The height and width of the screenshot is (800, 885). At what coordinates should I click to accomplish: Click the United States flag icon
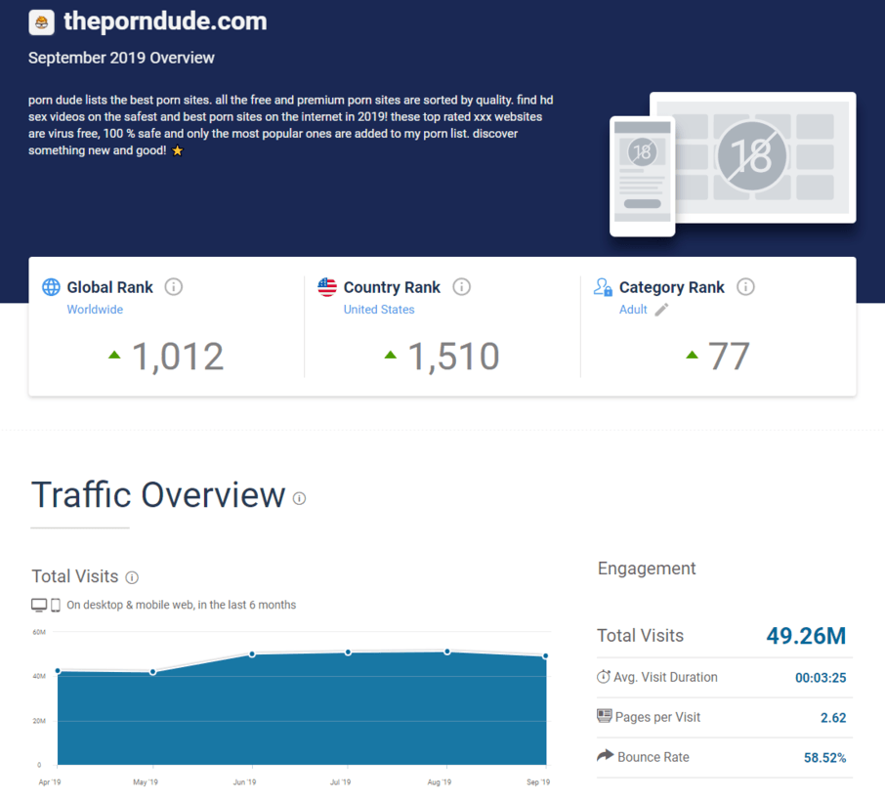pyautogui.click(x=327, y=287)
